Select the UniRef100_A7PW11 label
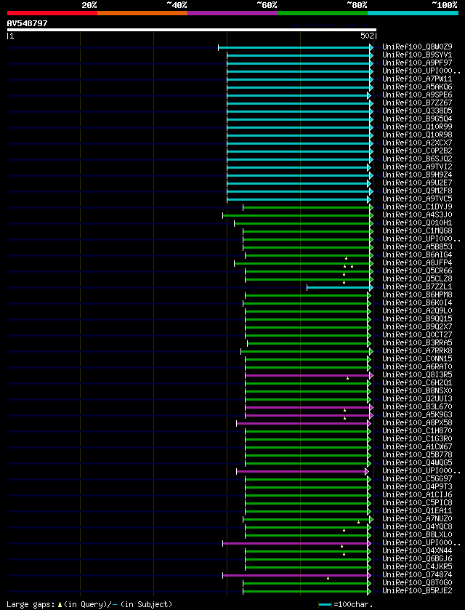465x610 pixels. pos(417,79)
